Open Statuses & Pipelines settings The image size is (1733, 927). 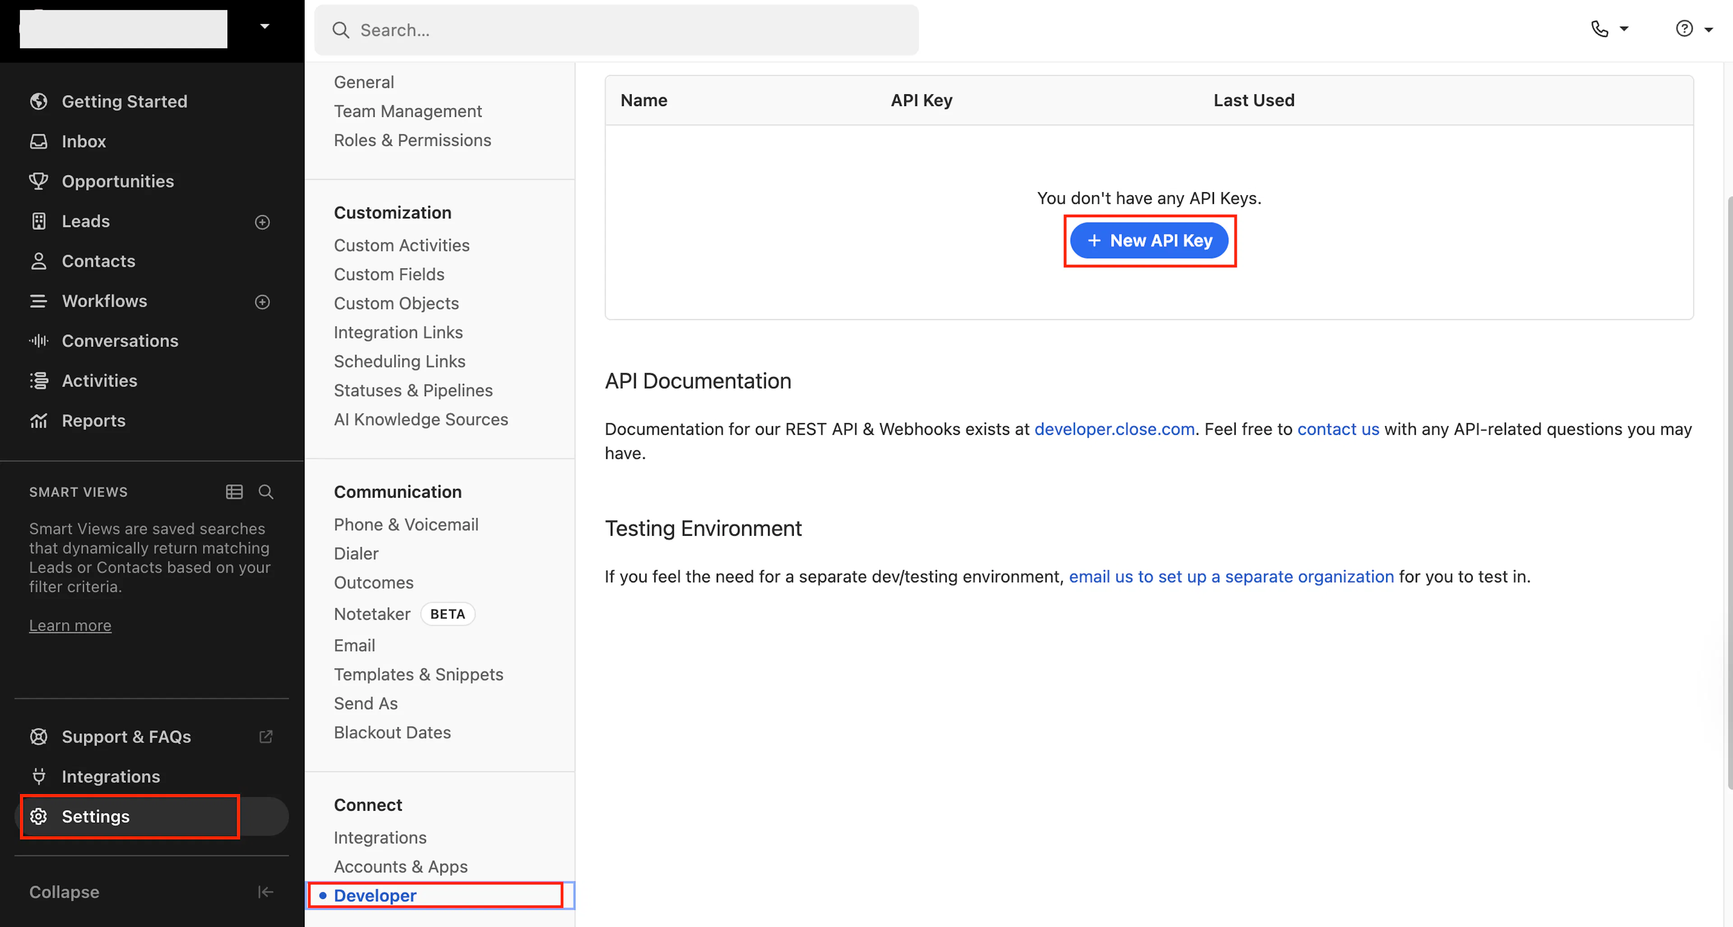tap(413, 391)
